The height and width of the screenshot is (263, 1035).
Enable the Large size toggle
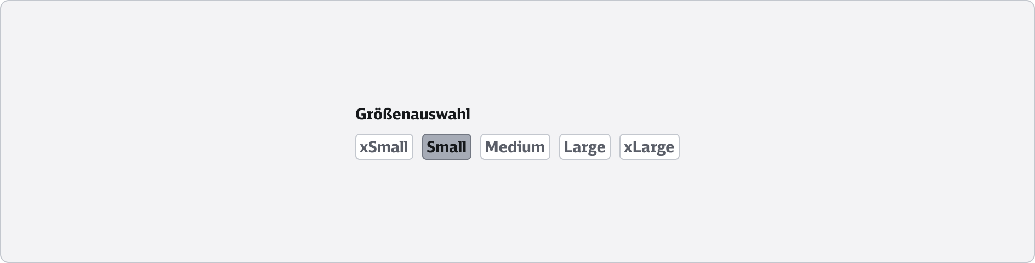click(584, 147)
